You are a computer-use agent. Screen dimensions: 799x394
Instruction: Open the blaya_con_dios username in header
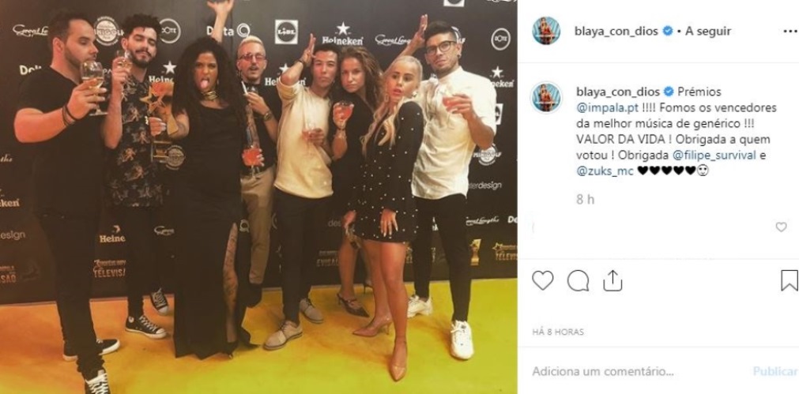[616, 31]
